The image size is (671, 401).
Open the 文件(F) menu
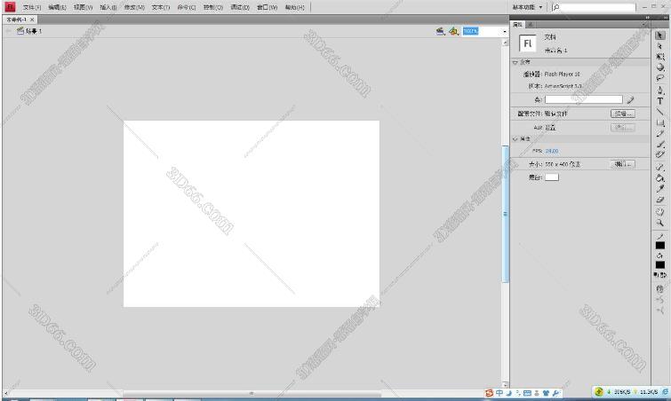pyautogui.click(x=32, y=7)
